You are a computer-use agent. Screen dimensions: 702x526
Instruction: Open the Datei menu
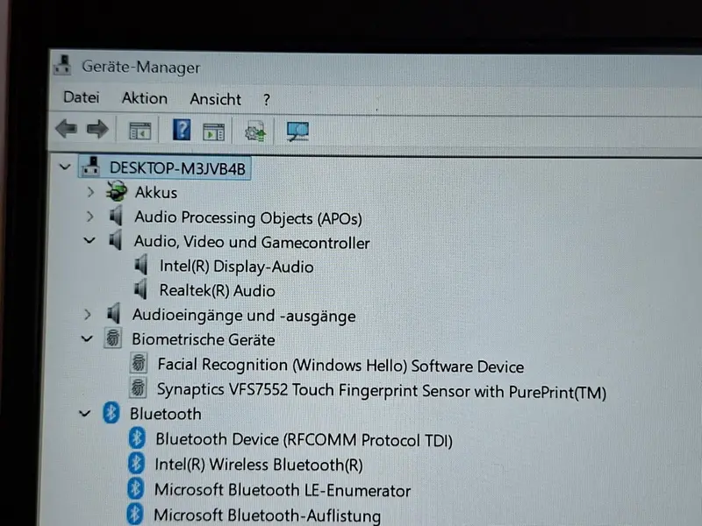[x=81, y=97]
